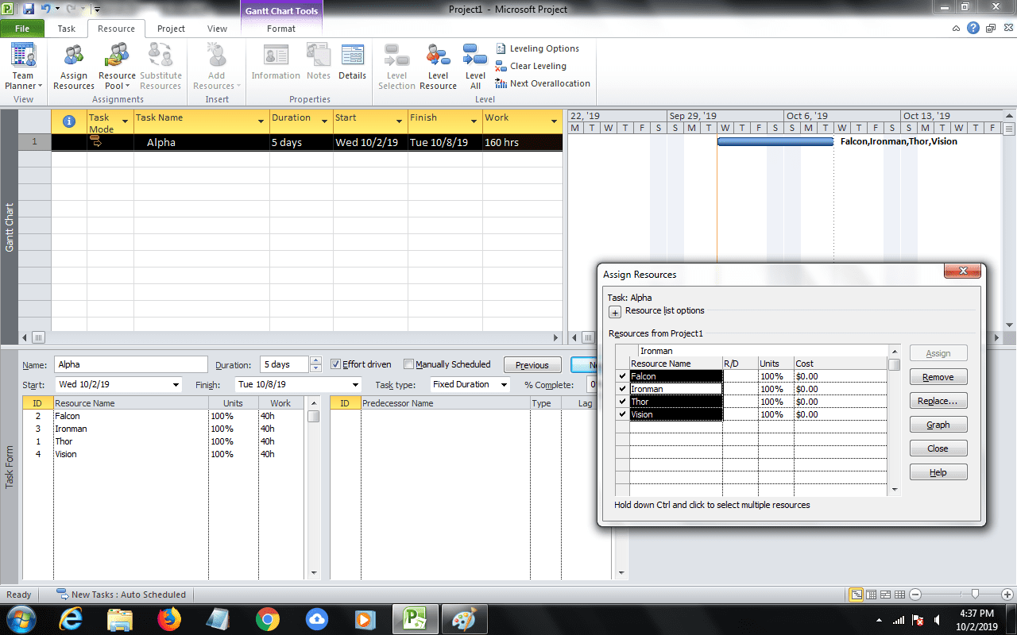Image resolution: width=1017 pixels, height=635 pixels.
Task: Click Undo in quick access toolbar
Action: tap(45, 10)
